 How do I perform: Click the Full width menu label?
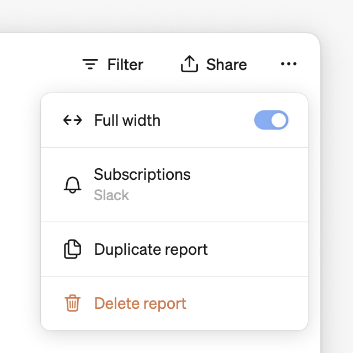tap(127, 120)
